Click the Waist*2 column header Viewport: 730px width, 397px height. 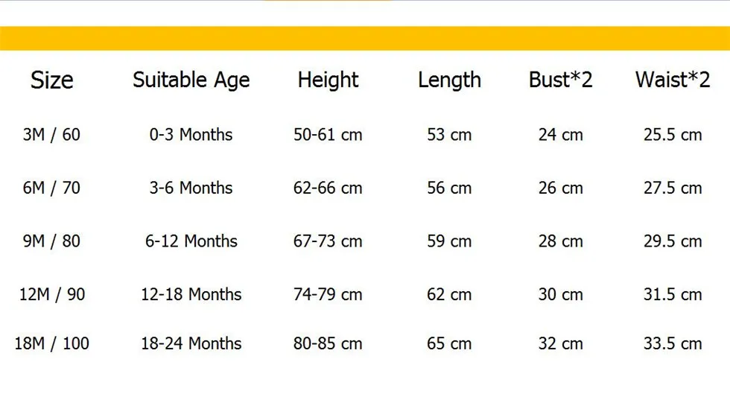tap(673, 80)
